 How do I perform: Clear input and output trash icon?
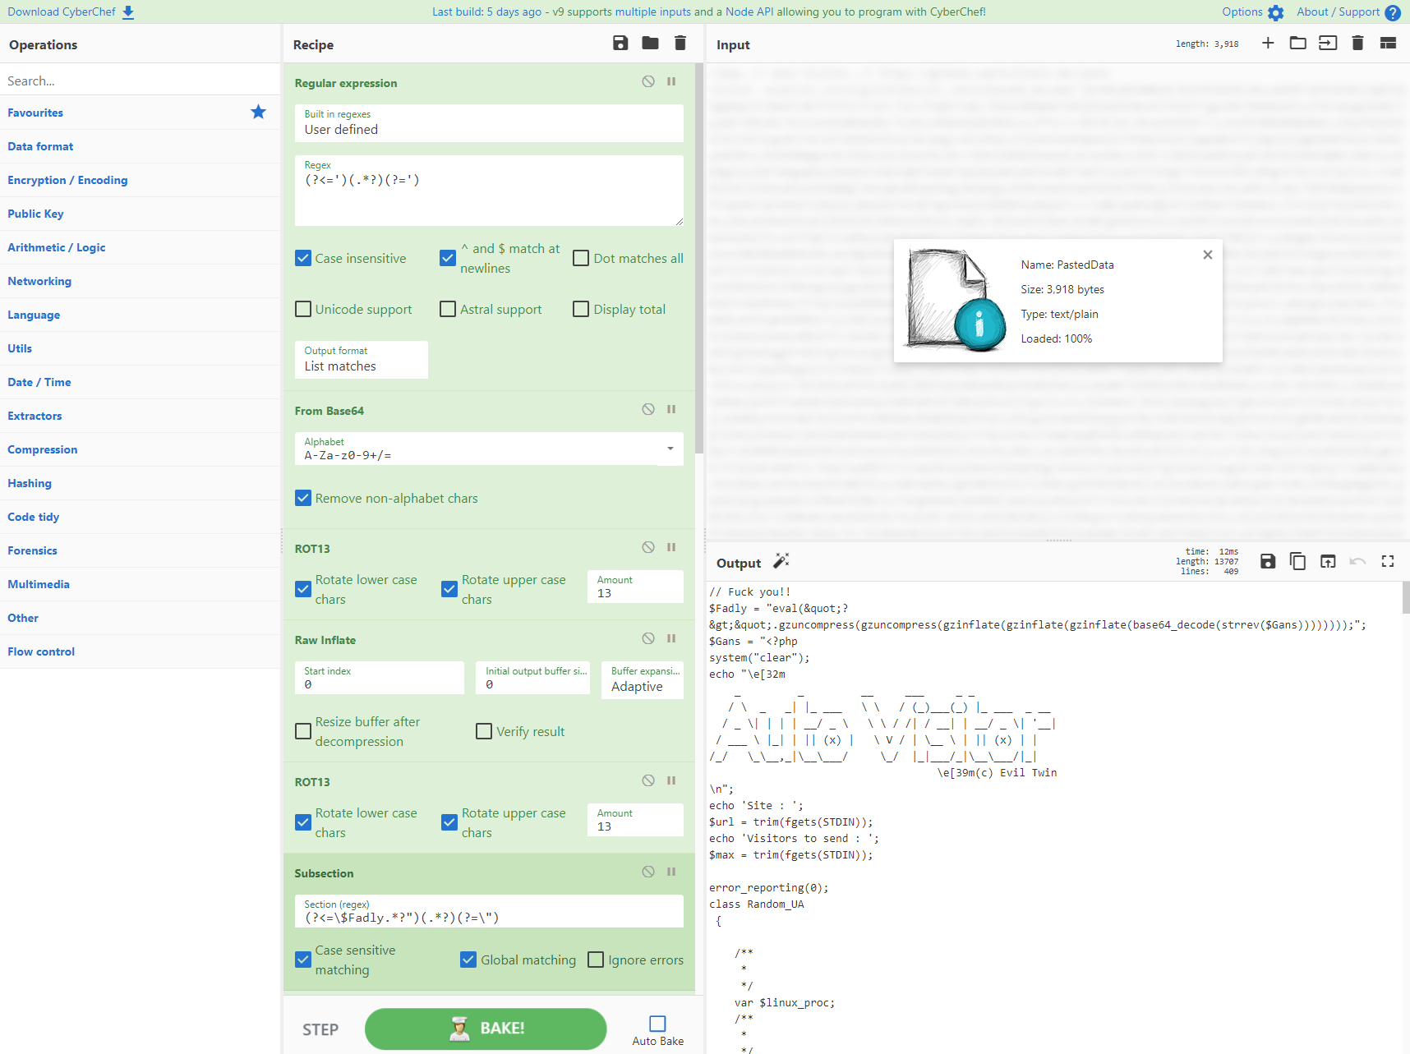(1357, 43)
